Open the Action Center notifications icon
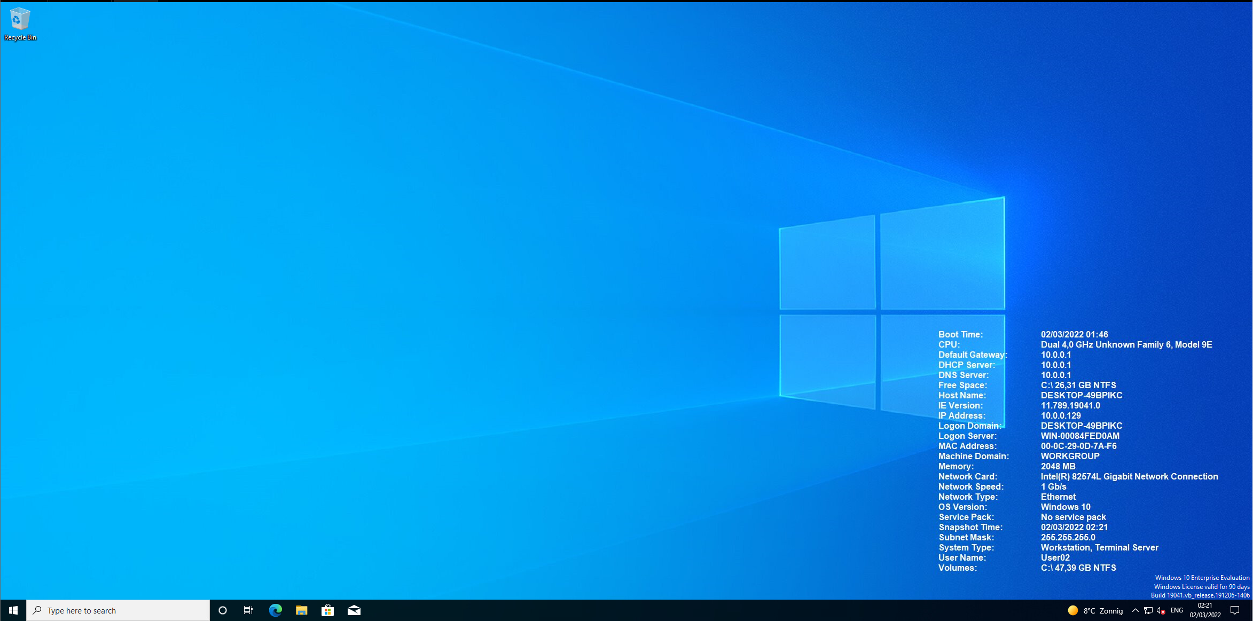This screenshot has width=1253, height=621. (1235, 610)
